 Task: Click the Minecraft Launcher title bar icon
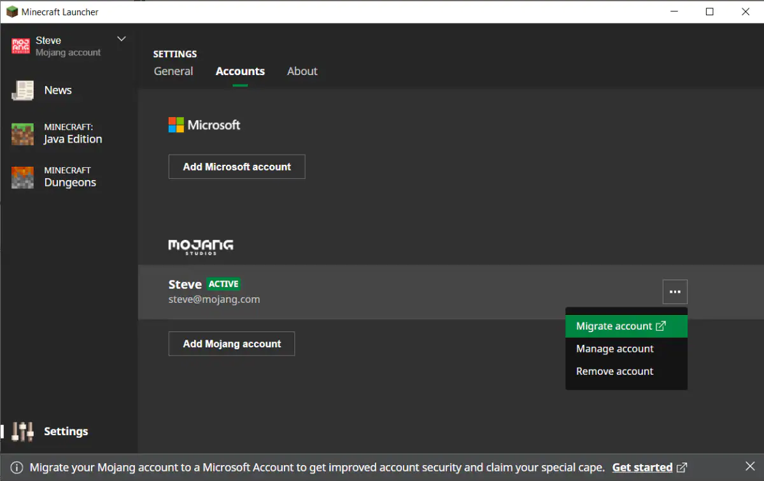[x=12, y=11]
